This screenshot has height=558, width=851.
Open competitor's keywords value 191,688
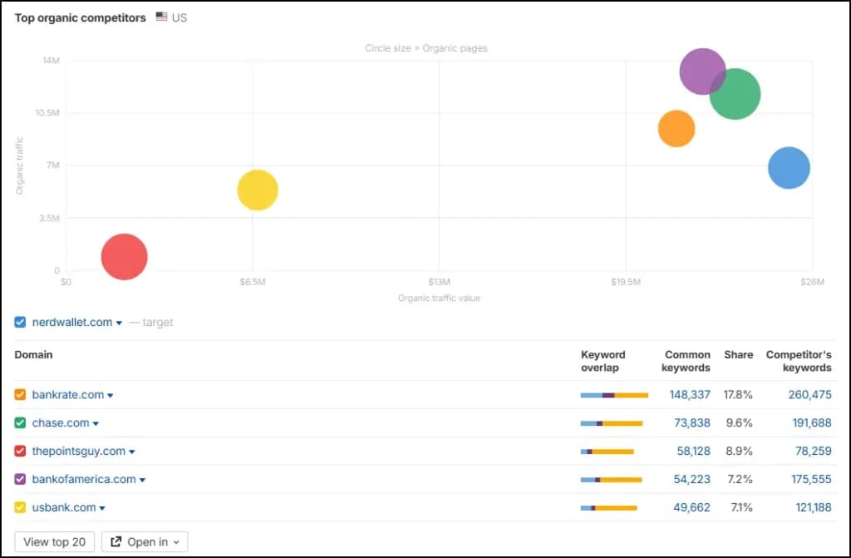coord(812,422)
